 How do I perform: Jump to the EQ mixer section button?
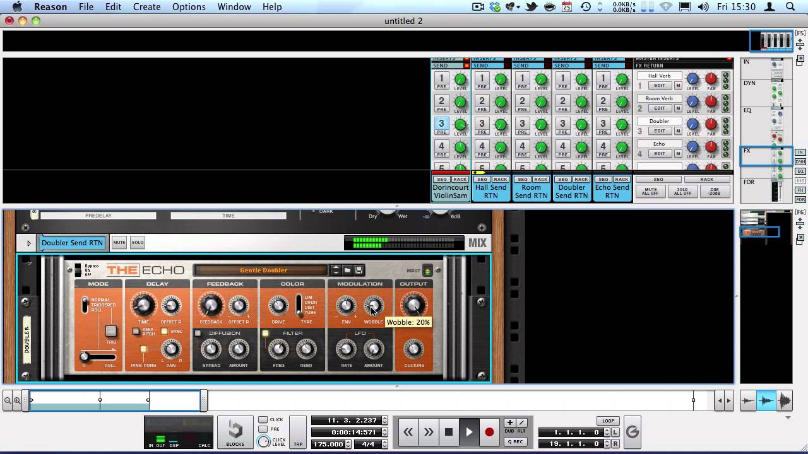800,172
